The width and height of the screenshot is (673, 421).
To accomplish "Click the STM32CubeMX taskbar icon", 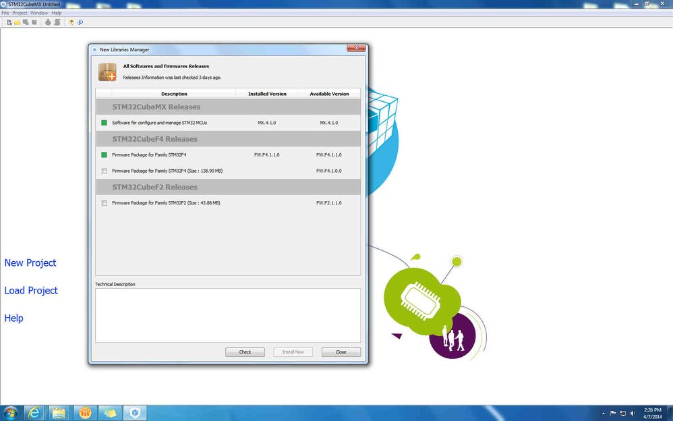I will (x=135, y=414).
